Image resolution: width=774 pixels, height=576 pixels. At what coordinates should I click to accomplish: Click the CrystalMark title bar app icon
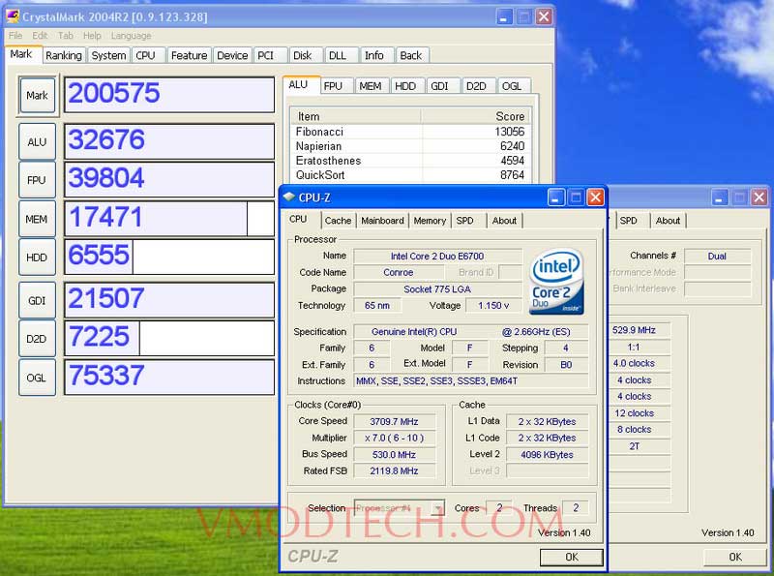click(x=13, y=16)
